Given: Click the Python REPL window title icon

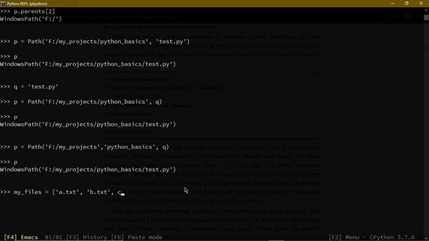Looking at the screenshot, I should pyautogui.click(x=3, y=3).
